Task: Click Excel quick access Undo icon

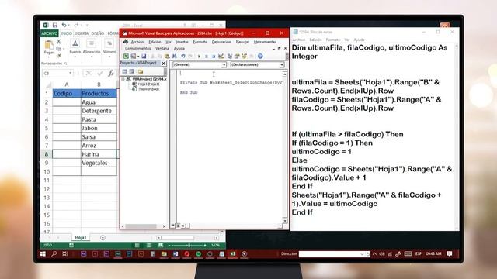Action: click(x=64, y=25)
